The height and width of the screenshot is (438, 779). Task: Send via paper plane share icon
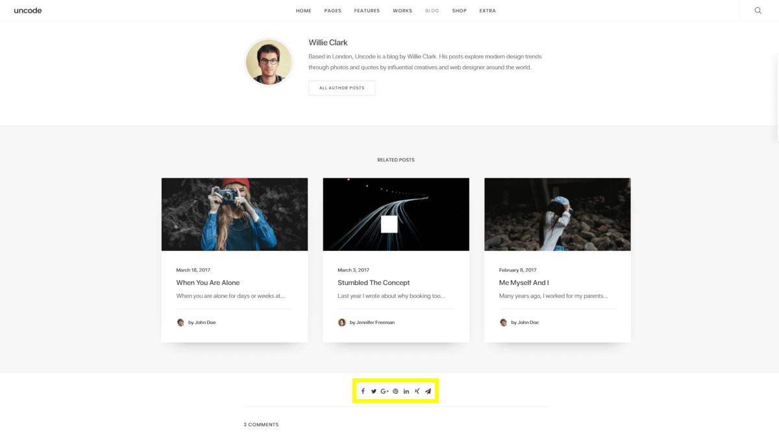click(428, 391)
